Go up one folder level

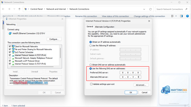tap(19, 9)
